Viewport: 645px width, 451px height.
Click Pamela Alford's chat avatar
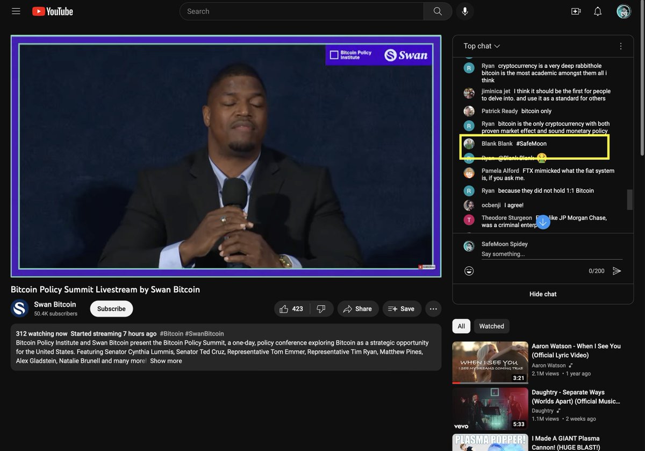tap(469, 173)
